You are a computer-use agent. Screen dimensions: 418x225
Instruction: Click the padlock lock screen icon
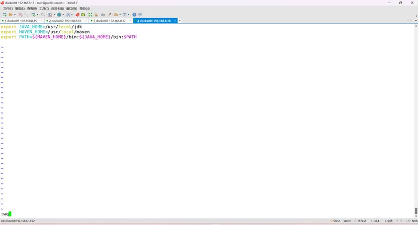pos(96,15)
